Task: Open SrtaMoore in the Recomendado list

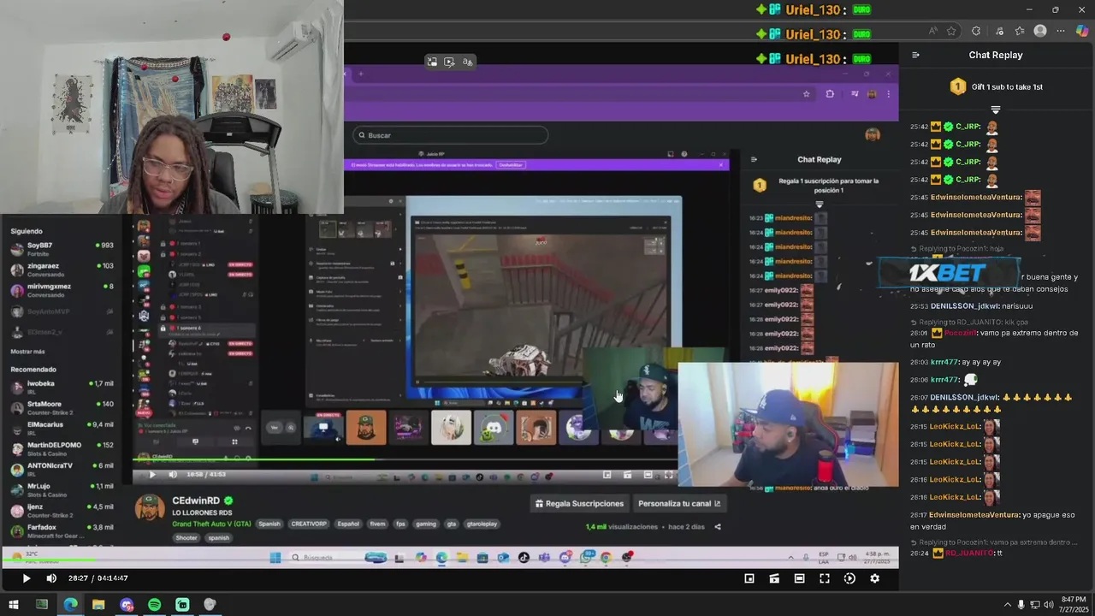Action: 62,407
